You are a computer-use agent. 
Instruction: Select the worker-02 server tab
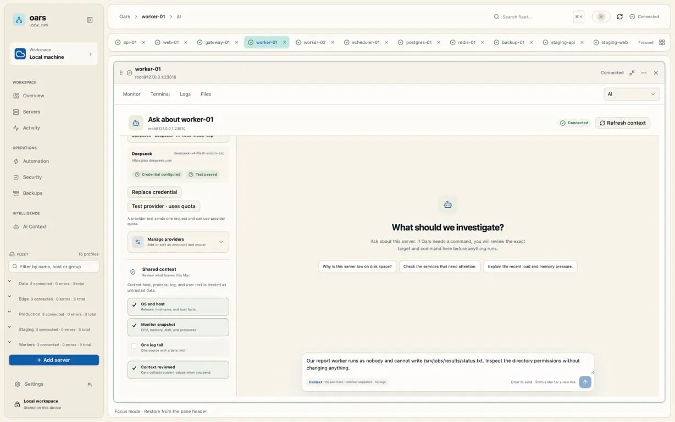click(x=315, y=42)
